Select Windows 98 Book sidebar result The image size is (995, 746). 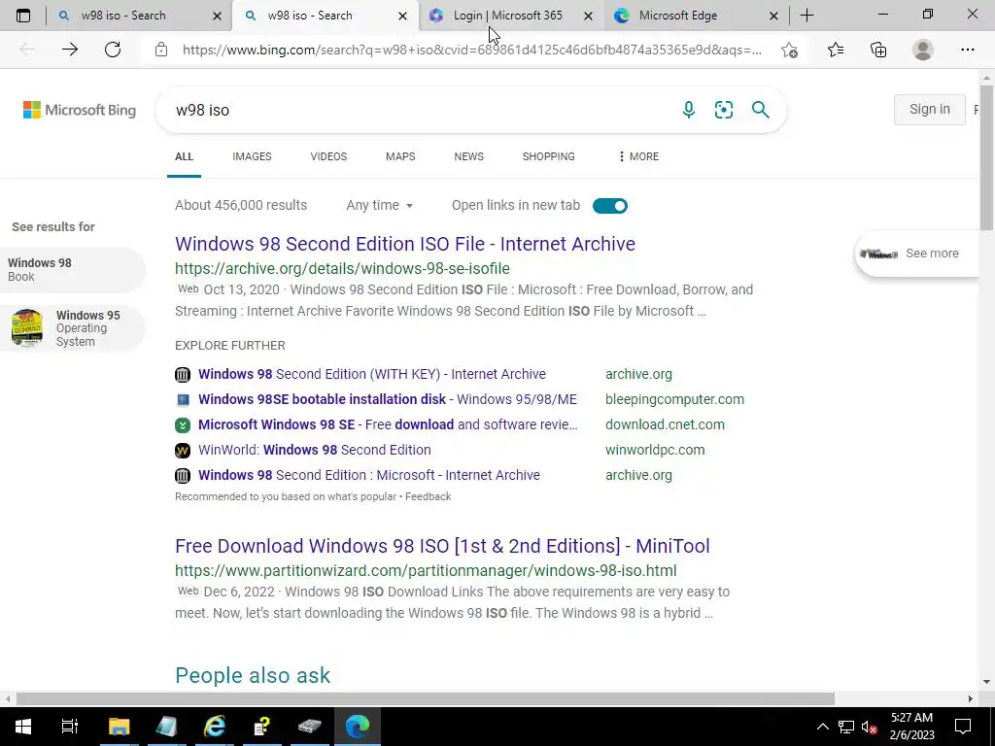72,270
